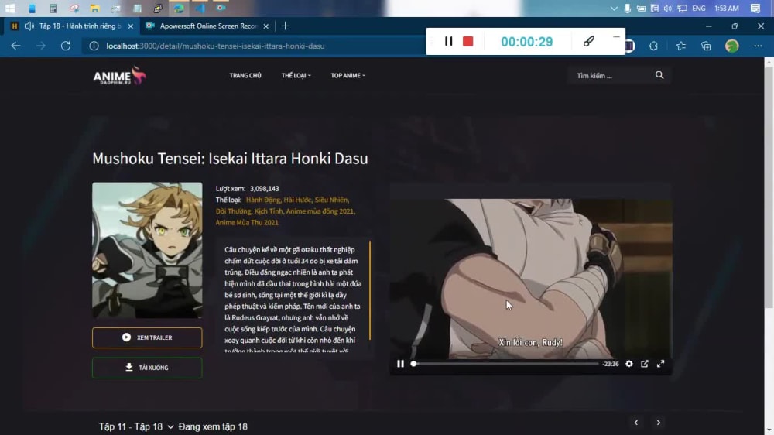The height and width of the screenshot is (435, 774).
Task: Click the search magnifier icon
Action: pos(659,75)
